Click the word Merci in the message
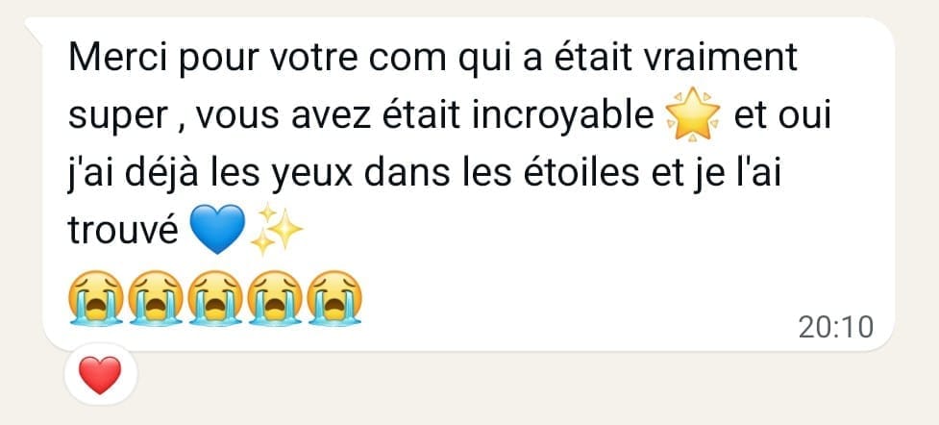The height and width of the screenshot is (425, 939). pos(120,57)
